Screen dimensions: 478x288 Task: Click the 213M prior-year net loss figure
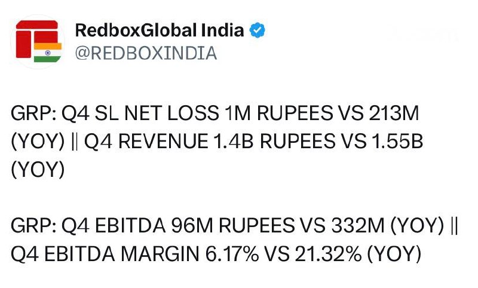pyautogui.click(x=394, y=113)
